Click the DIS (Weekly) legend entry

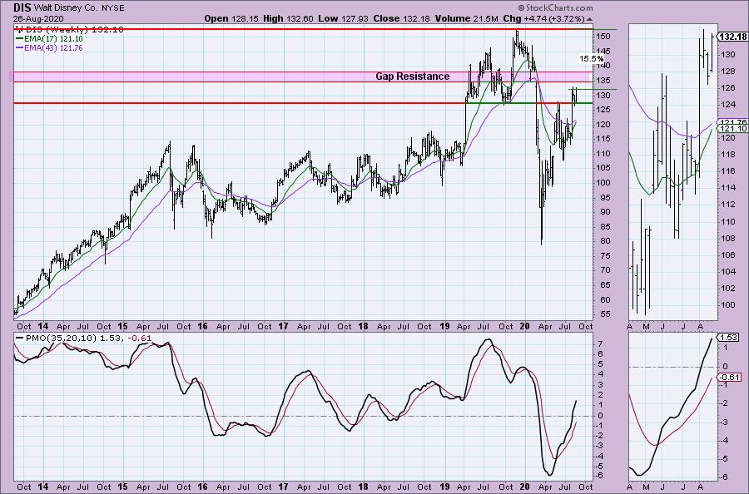click(73, 29)
